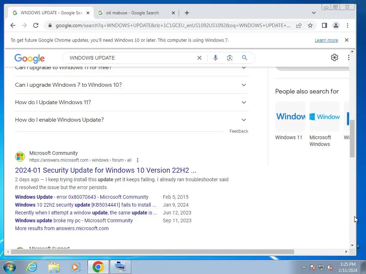Click the page scroll-down arrow
Screen dimensions: 366x274
352,245
